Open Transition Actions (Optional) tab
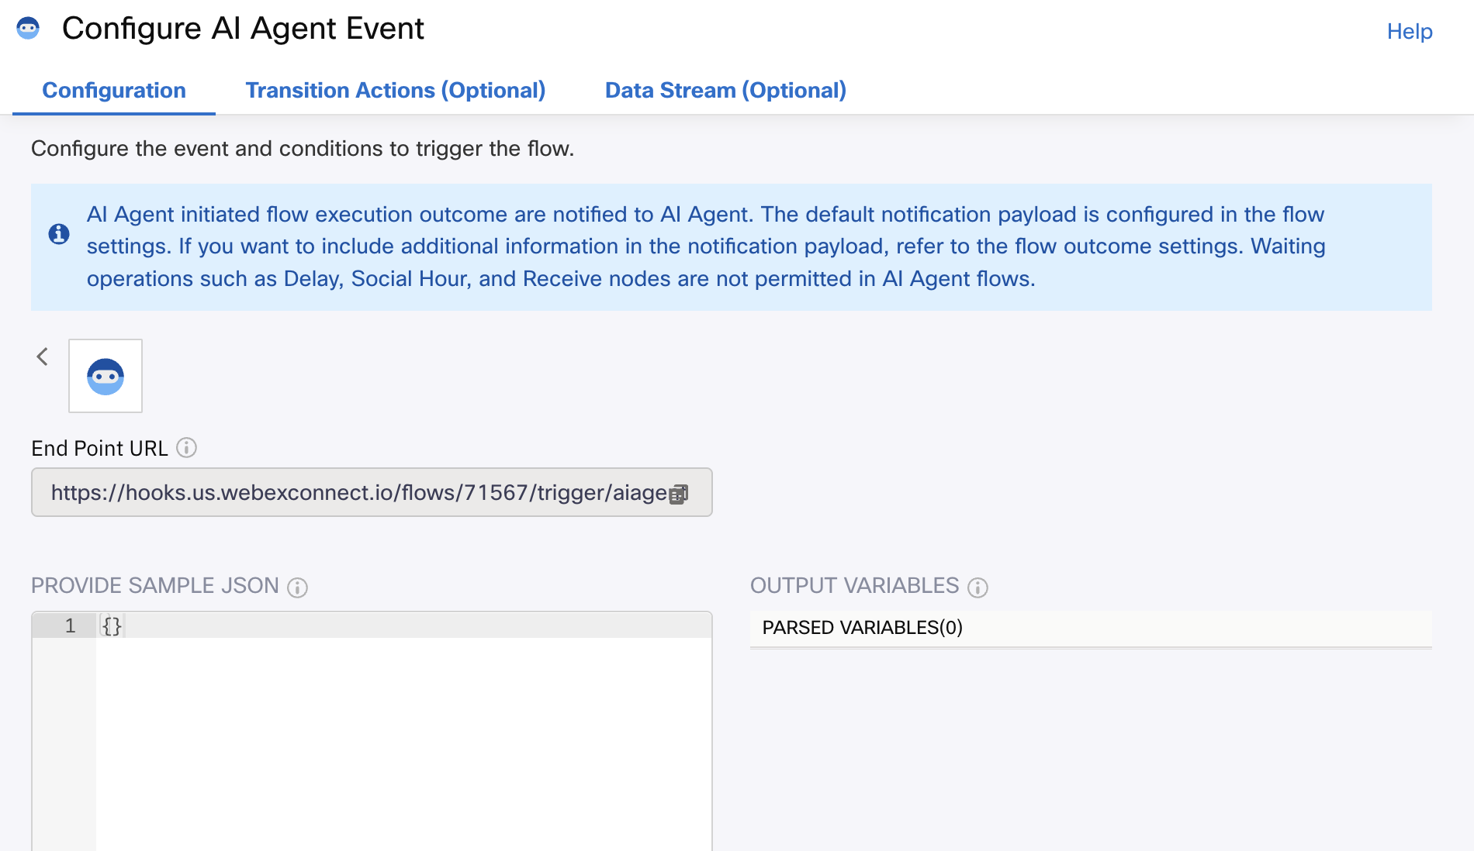The image size is (1474, 851). tap(396, 90)
